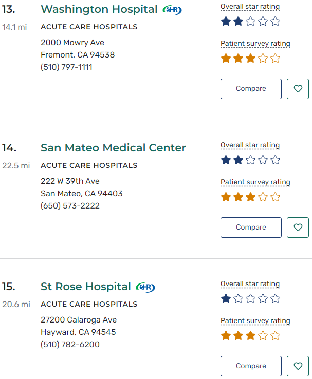Click St Rose Hospital's single blue overall star
The image size is (312, 379).
point(226,299)
